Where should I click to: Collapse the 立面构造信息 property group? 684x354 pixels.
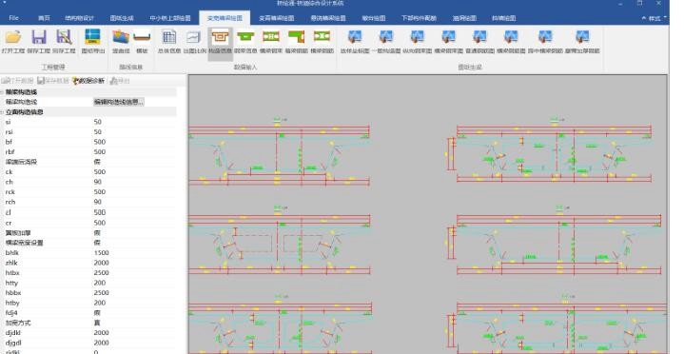pos(2,112)
